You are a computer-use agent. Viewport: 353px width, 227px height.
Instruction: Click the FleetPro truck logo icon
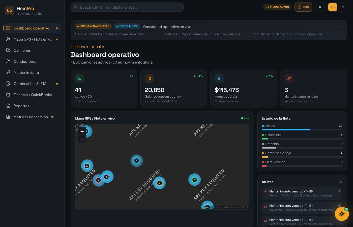[x=10, y=11]
